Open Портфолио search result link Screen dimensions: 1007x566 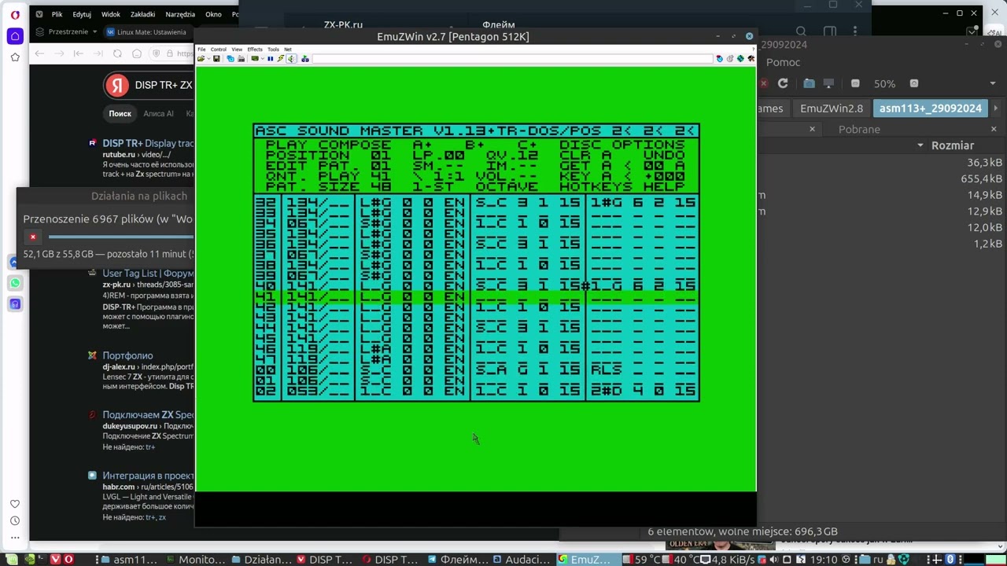127,355
